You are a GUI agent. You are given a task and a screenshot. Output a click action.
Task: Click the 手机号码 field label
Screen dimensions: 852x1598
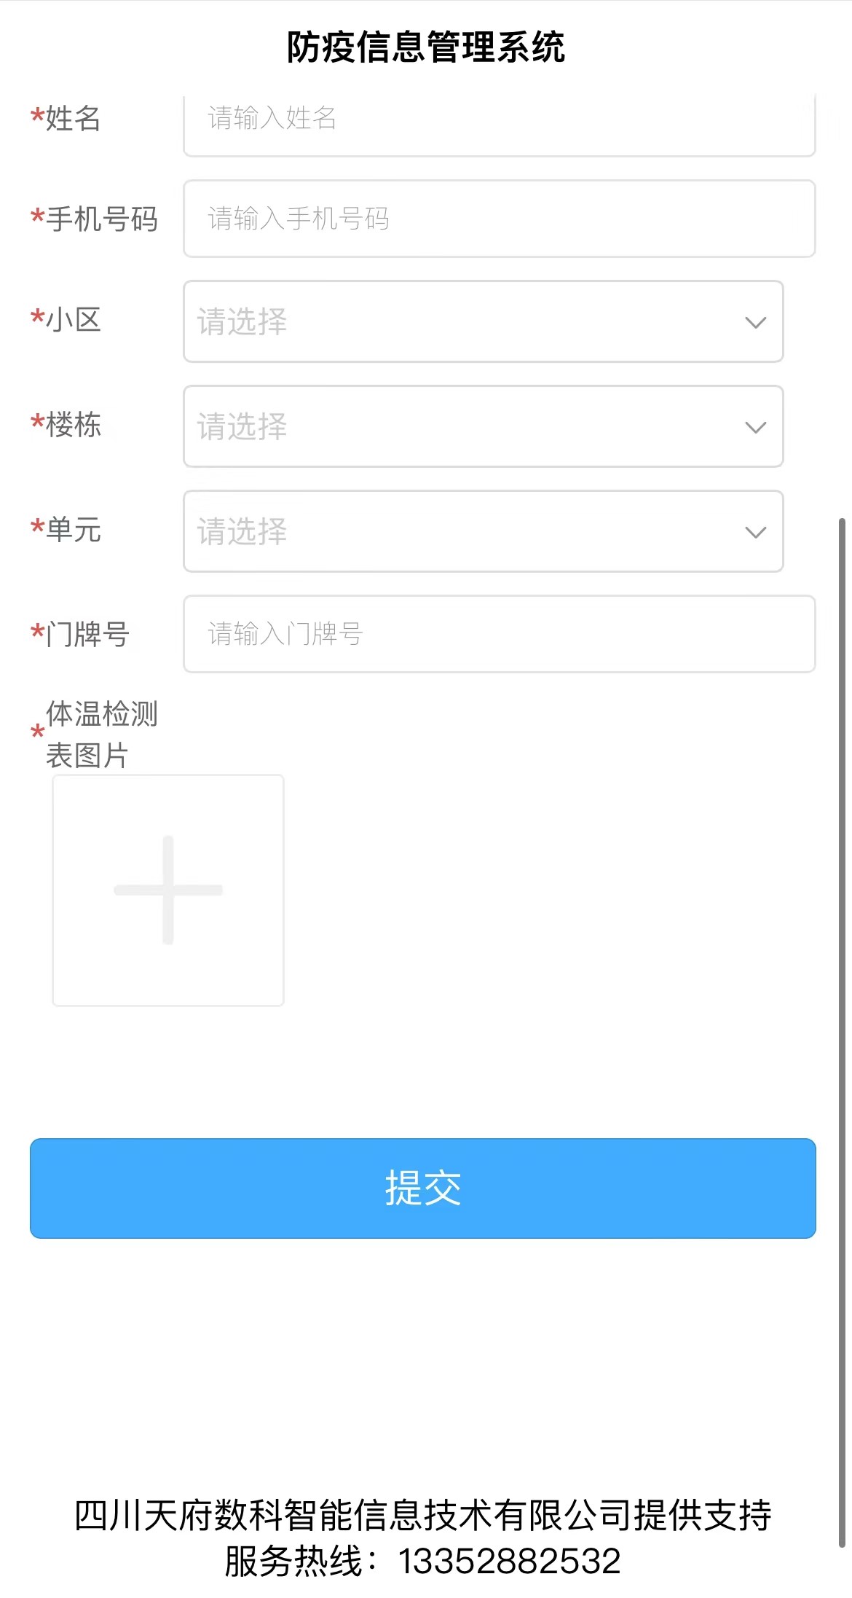(102, 219)
